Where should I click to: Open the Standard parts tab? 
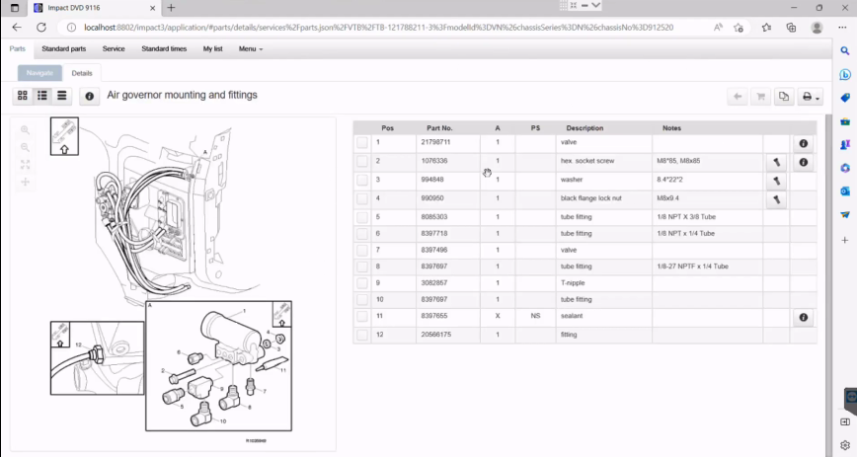[x=63, y=48]
